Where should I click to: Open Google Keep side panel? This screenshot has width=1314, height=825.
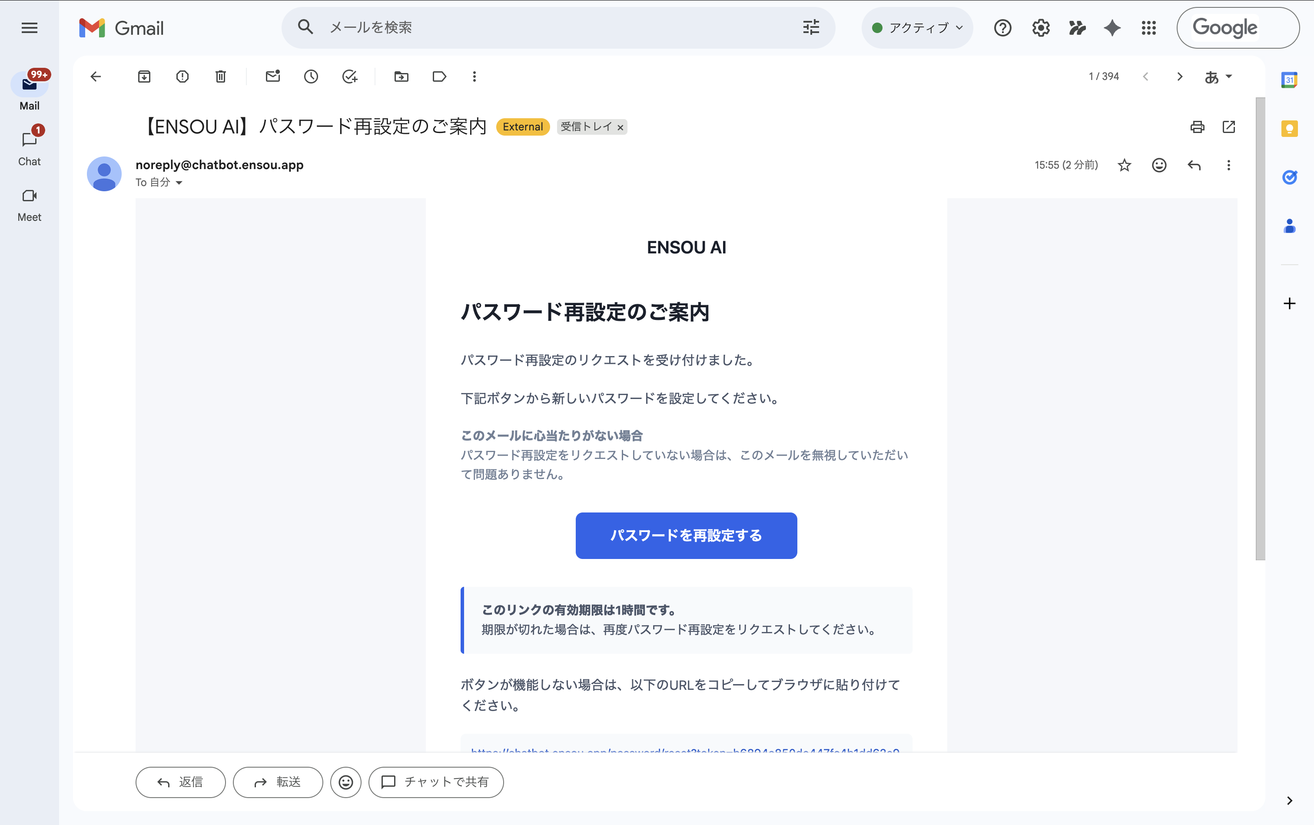click(x=1290, y=129)
